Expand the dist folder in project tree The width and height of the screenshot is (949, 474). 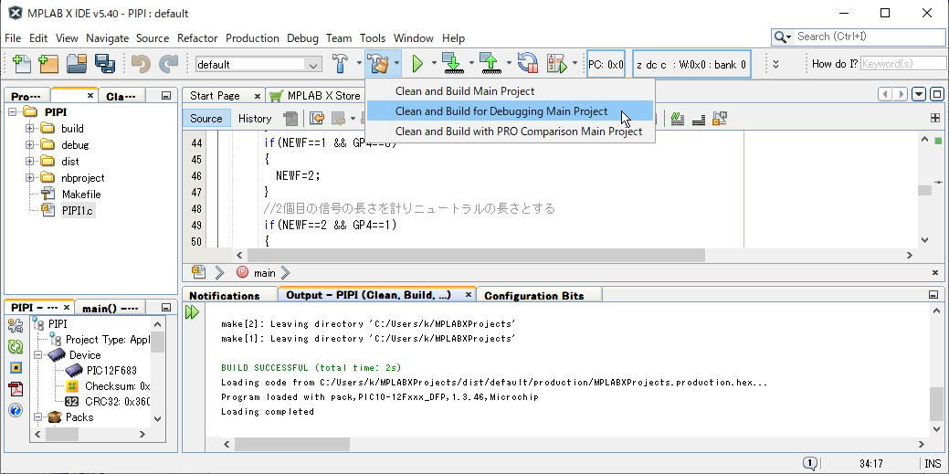click(x=29, y=161)
